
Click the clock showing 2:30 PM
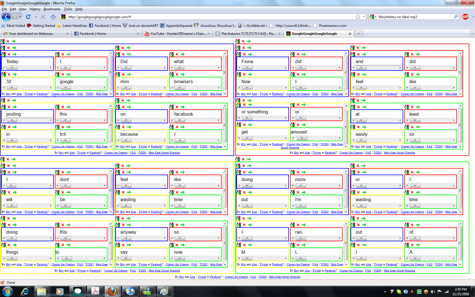pyautogui.click(x=461, y=289)
